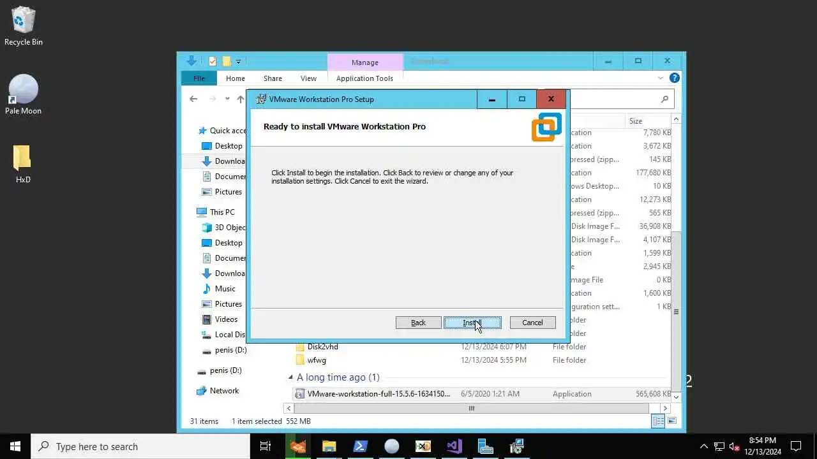
Task: Open the Windows Start menu
Action: [15, 446]
